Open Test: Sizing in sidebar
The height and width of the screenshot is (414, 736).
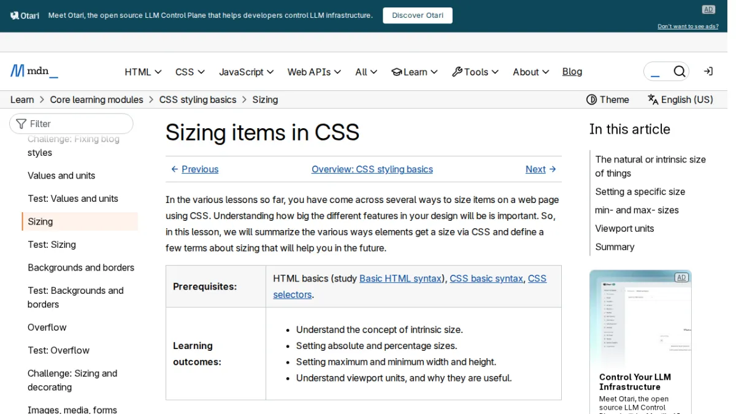52,245
